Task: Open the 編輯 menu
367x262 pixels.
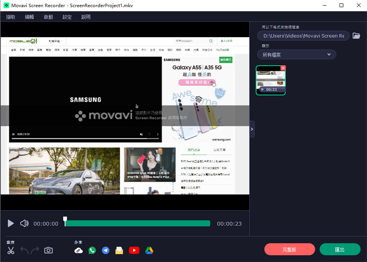Action: 29,17
